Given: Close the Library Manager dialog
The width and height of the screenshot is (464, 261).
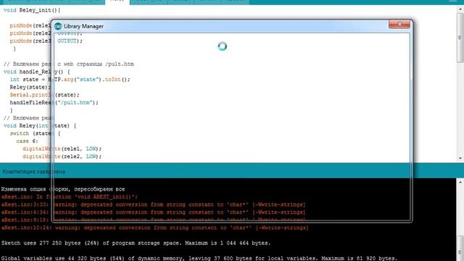Looking at the screenshot, I should [399, 25].
